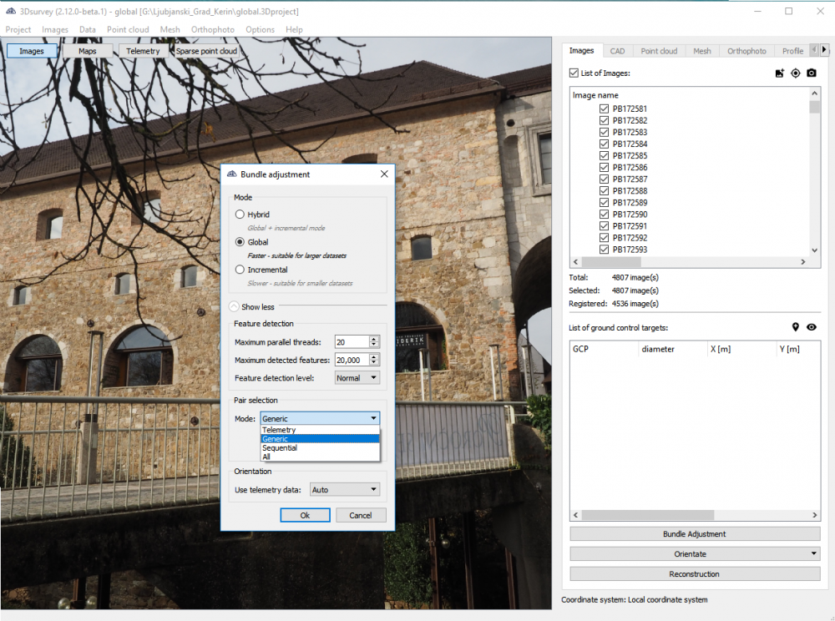Click the target crosshair icon above image list

click(795, 73)
